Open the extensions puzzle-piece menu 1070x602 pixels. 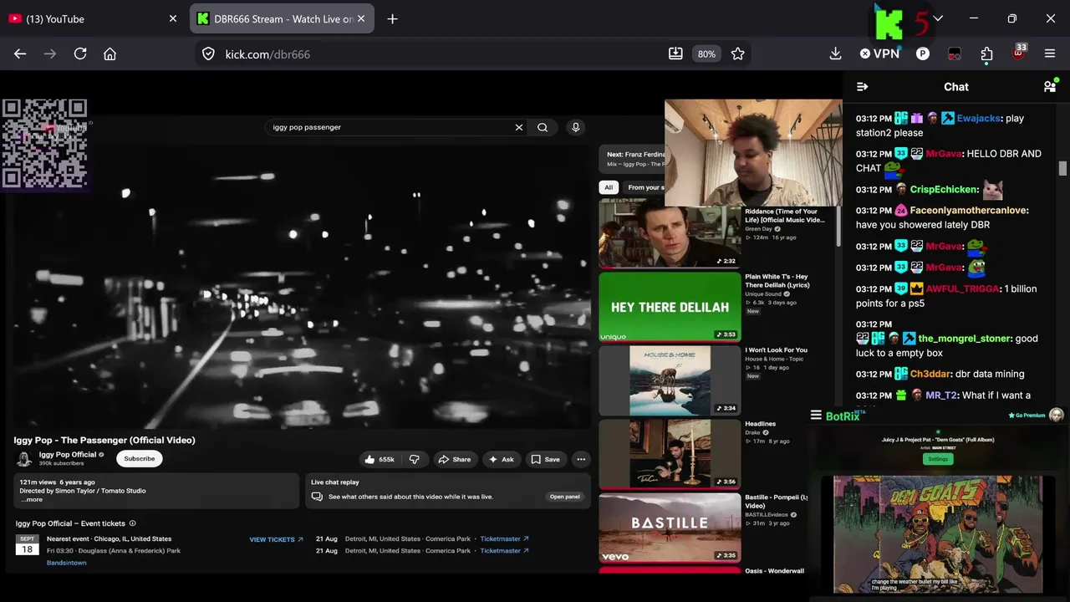(x=986, y=54)
